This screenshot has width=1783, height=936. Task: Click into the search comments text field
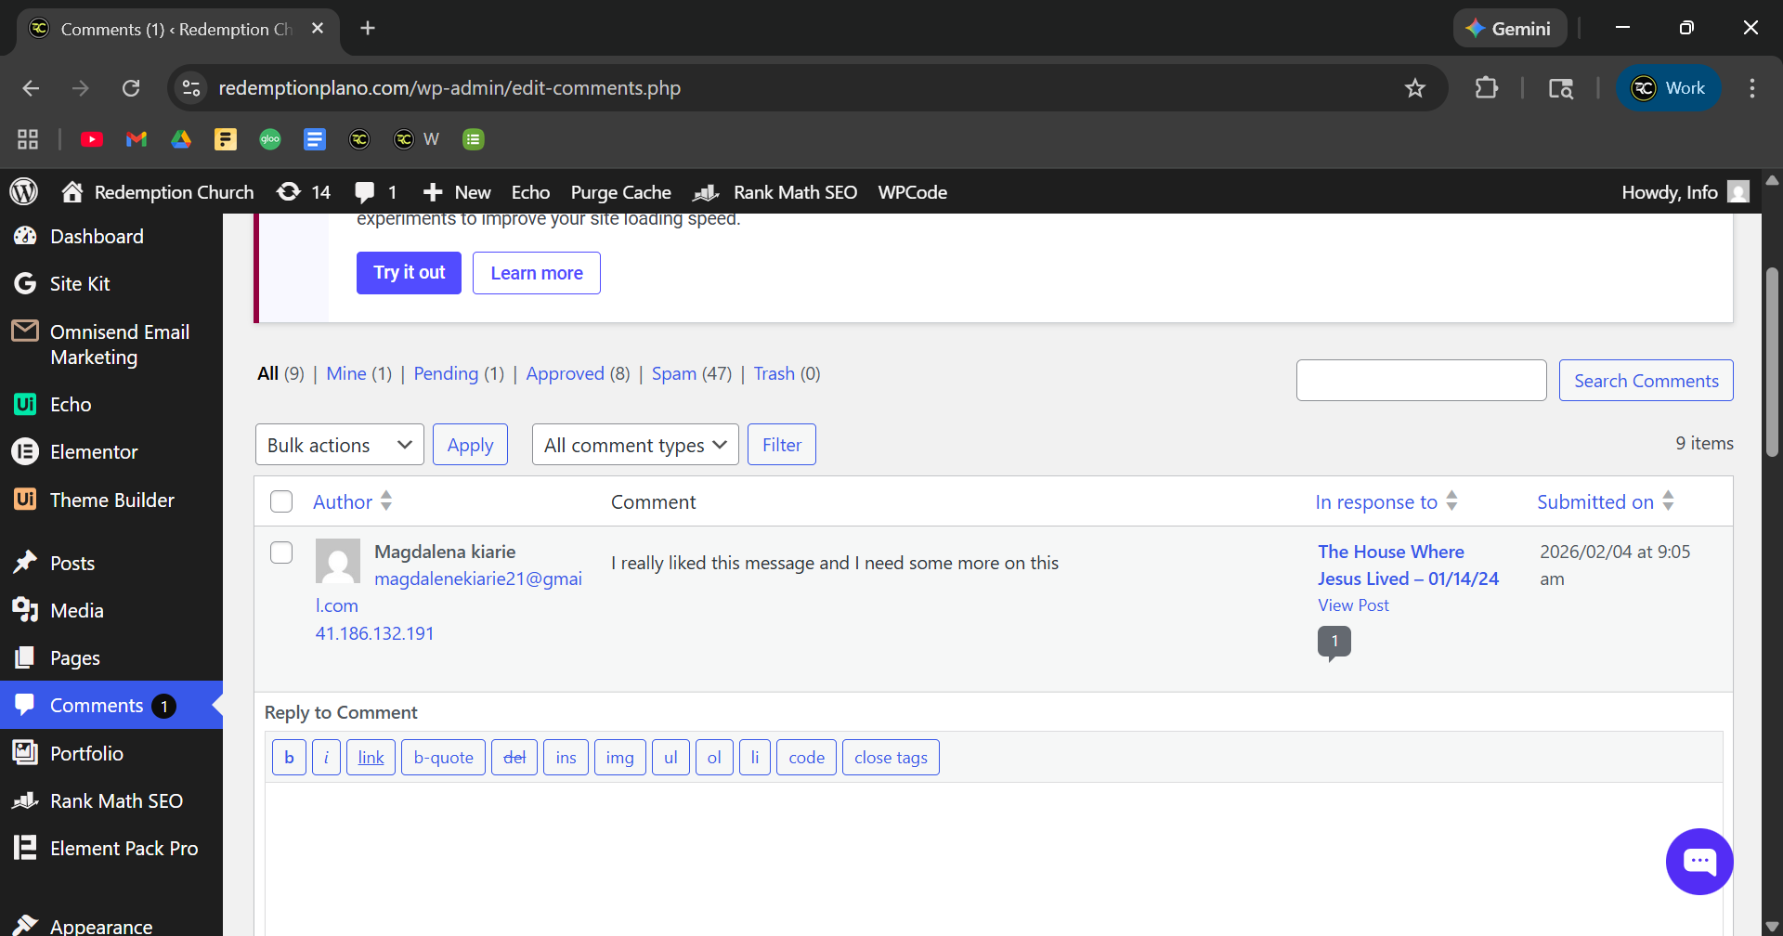click(x=1420, y=381)
